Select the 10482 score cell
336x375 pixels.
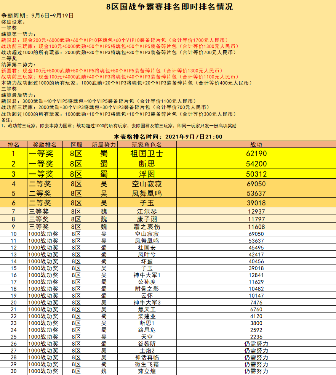tap(256, 289)
